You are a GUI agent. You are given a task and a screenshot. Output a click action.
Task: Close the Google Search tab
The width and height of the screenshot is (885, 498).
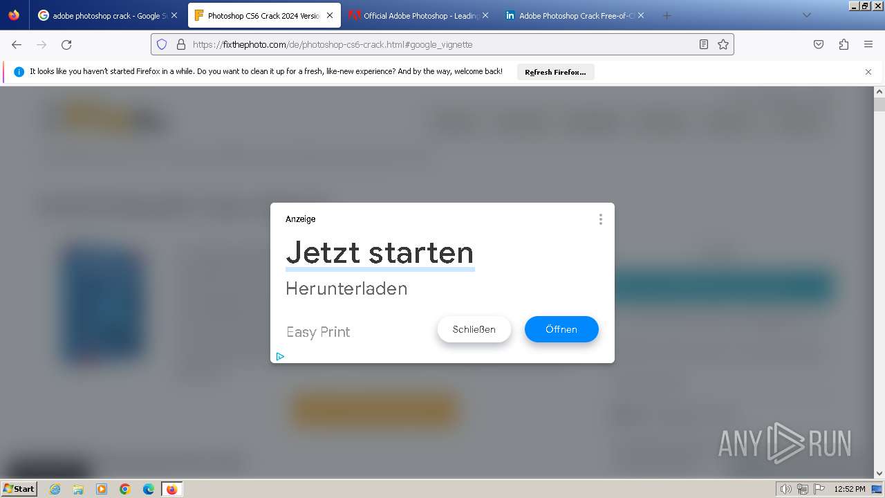pos(174,15)
